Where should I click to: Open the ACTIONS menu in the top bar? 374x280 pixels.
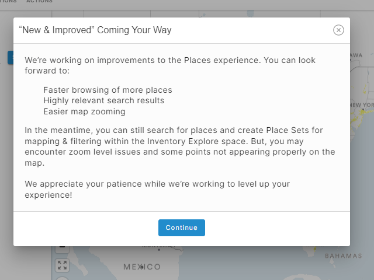[39, 1]
